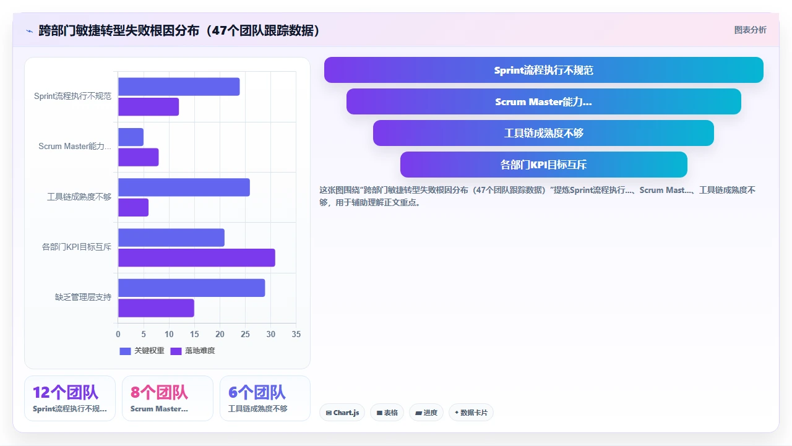Click the description paragraph below the funnel
Viewport: 792px width, 446px height.
pyautogui.click(x=537, y=196)
